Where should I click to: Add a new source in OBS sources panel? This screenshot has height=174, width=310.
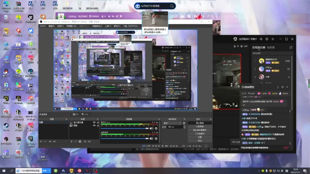(71, 142)
